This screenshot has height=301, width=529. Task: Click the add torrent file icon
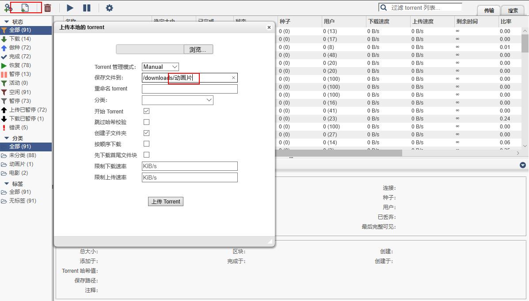click(x=25, y=8)
